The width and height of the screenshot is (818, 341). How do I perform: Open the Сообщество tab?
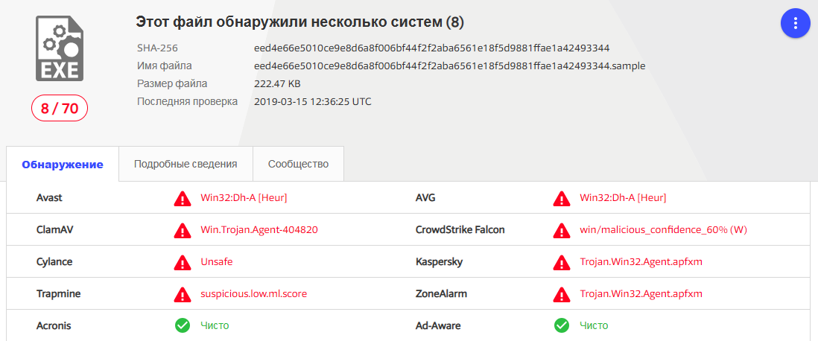[x=298, y=164]
